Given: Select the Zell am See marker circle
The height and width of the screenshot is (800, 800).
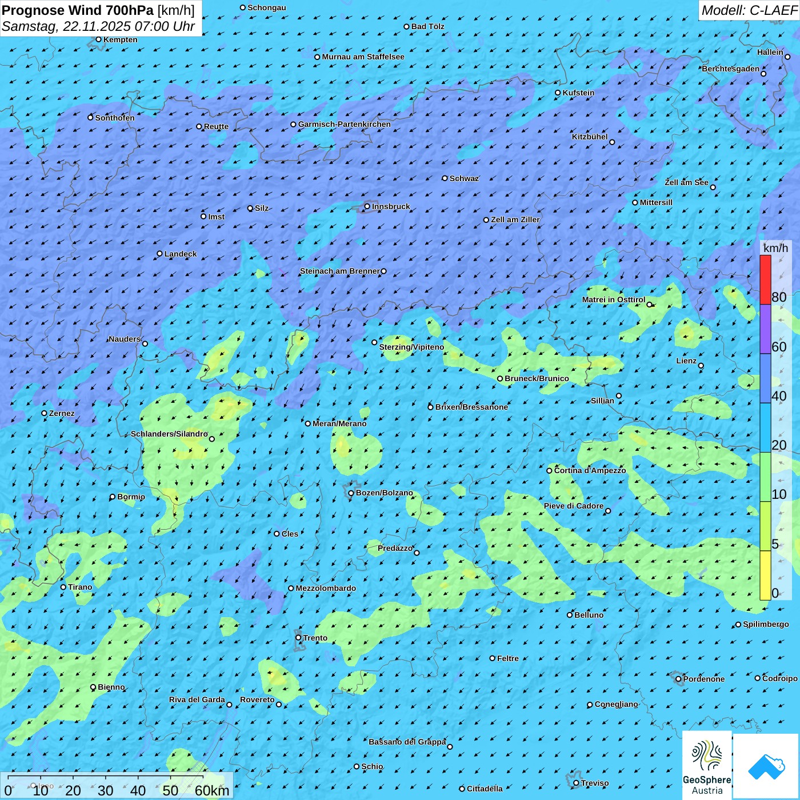Looking at the screenshot, I should [713, 187].
